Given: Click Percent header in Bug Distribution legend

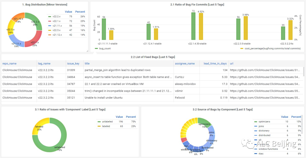Looking at the screenshot, I should [80, 12].
